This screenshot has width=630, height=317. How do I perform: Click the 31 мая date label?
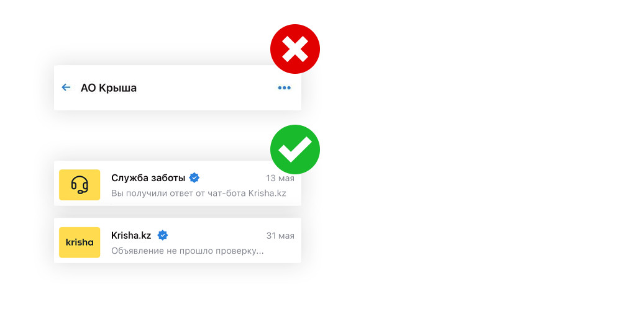[x=280, y=236]
